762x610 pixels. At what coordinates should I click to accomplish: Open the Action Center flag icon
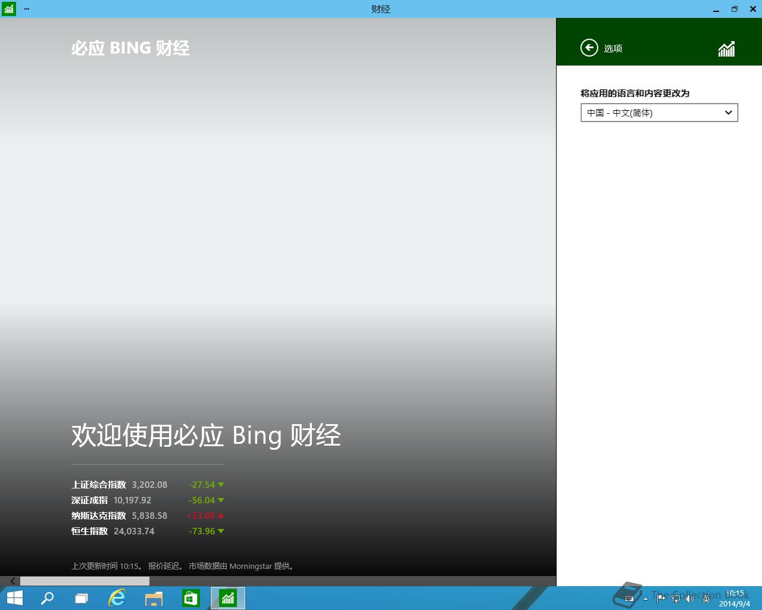coord(661,598)
